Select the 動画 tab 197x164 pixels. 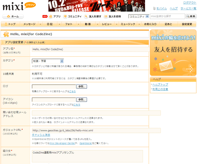[x=88, y=24]
